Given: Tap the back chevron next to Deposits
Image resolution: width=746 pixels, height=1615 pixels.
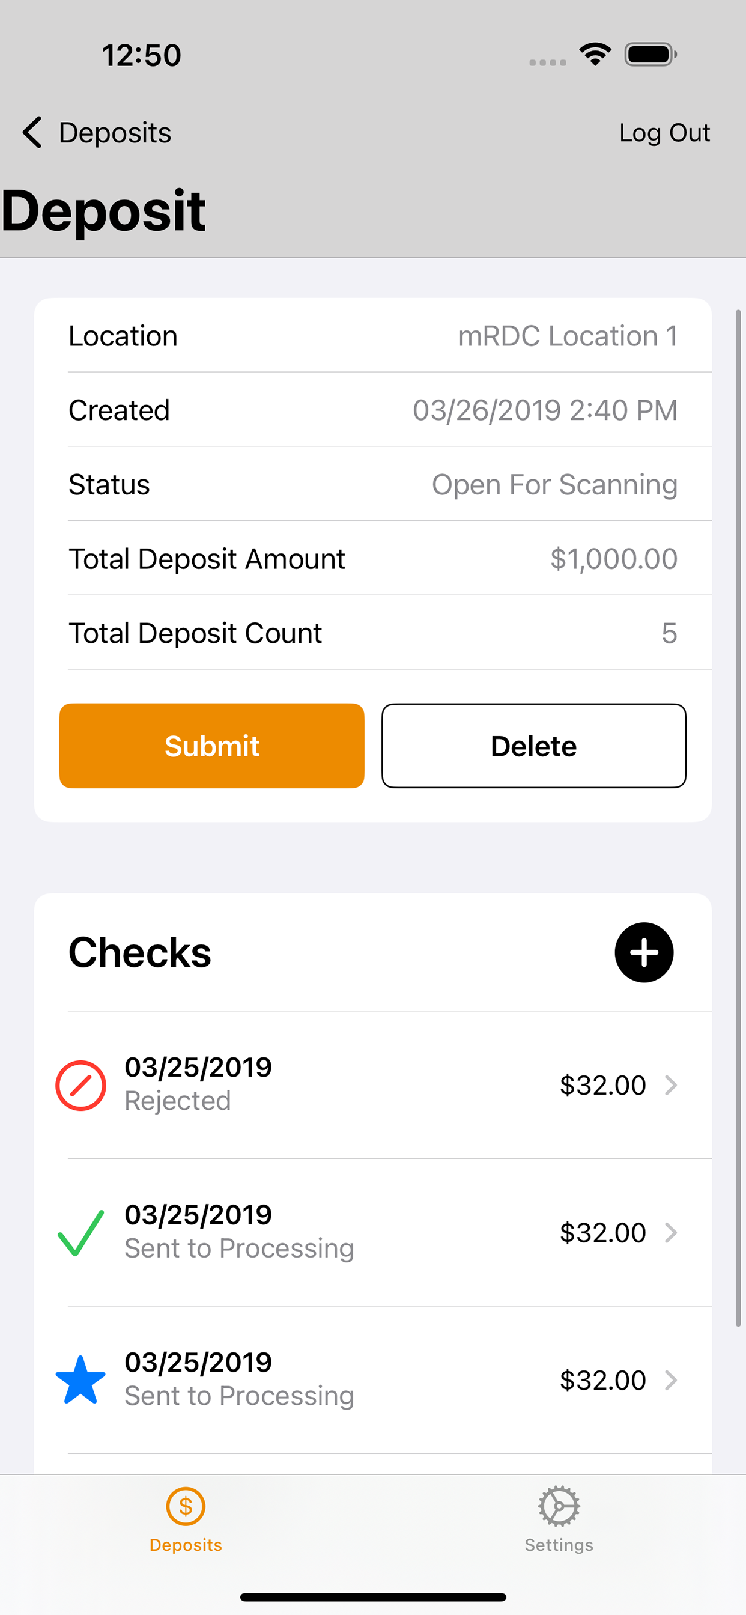Looking at the screenshot, I should (32, 132).
